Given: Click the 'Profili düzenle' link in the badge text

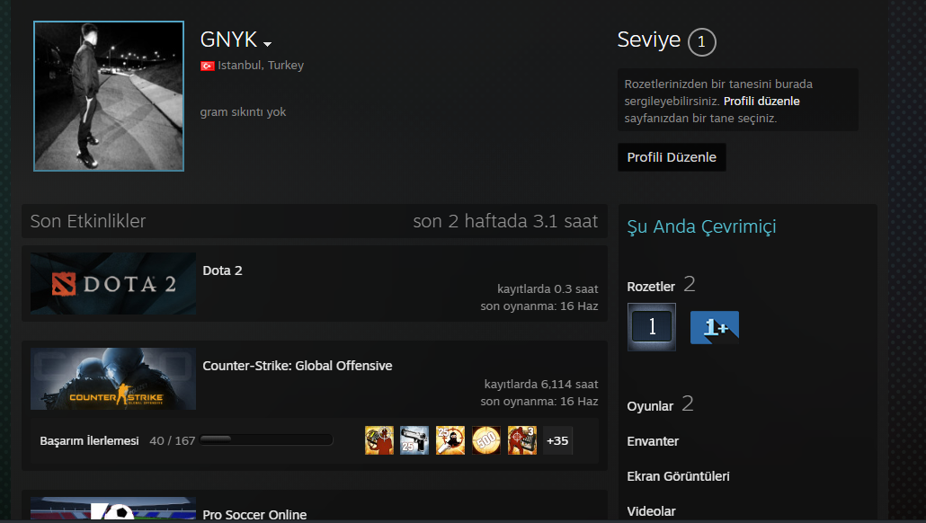Looking at the screenshot, I should point(761,101).
